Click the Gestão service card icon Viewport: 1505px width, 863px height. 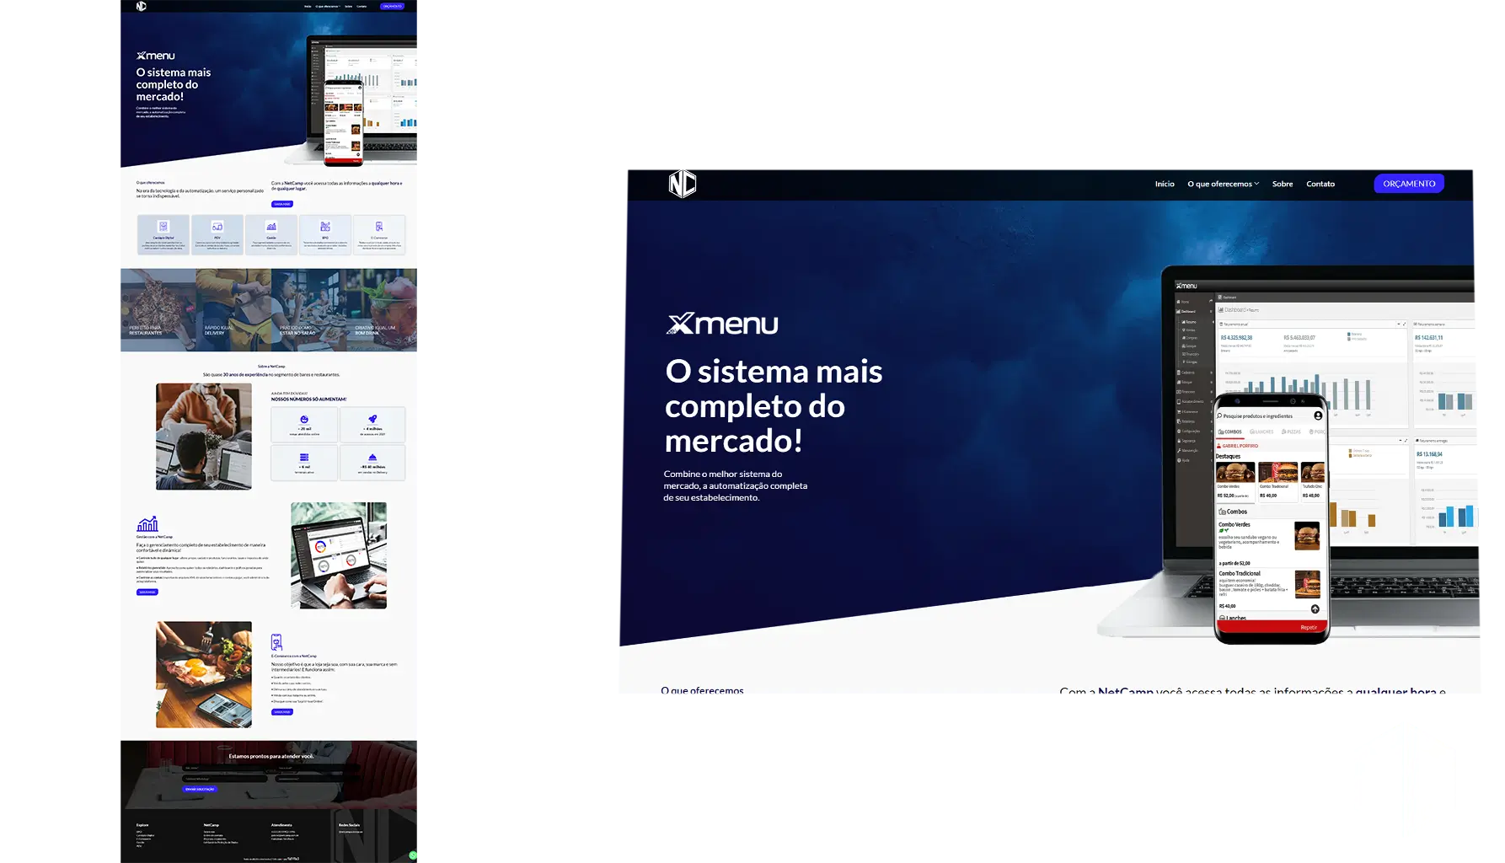(271, 227)
